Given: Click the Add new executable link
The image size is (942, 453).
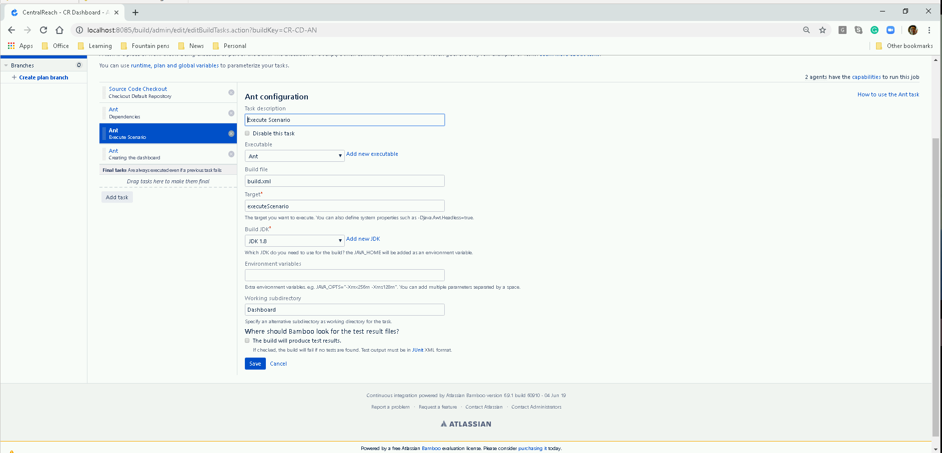Looking at the screenshot, I should (x=372, y=154).
